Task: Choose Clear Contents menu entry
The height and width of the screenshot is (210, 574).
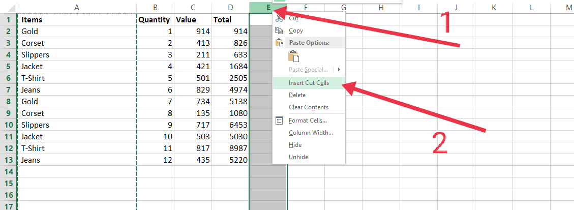Action: [x=309, y=107]
